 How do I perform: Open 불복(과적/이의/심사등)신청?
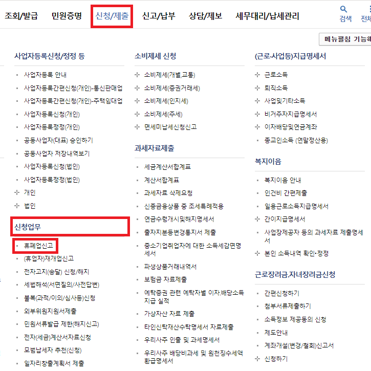[60, 298]
